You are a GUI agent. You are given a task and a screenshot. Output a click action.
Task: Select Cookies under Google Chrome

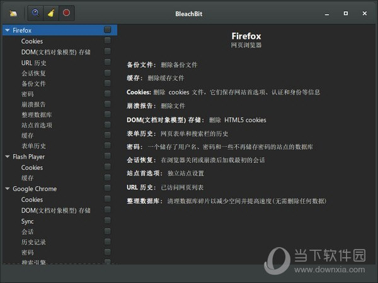coord(32,199)
